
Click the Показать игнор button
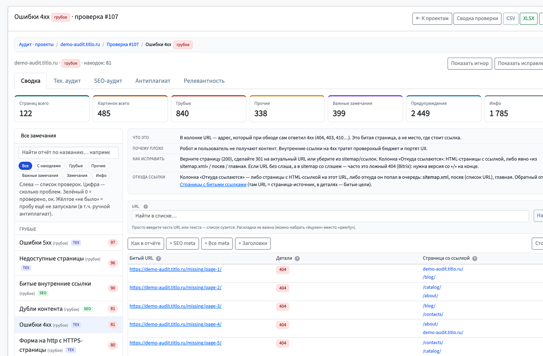[x=470, y=63]
